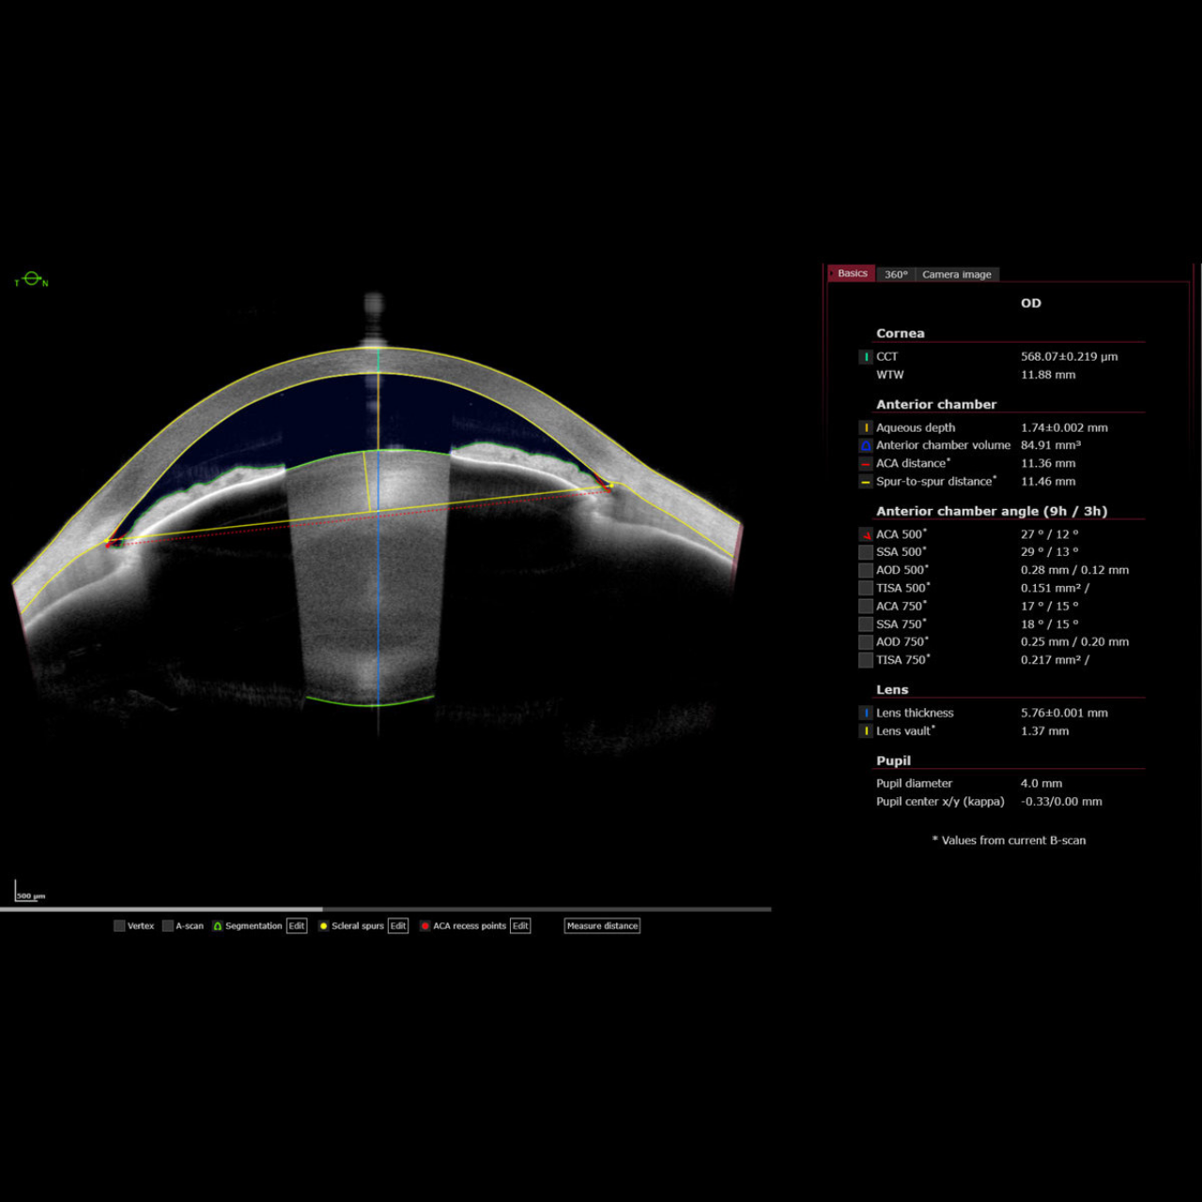Click the right scleral spur marker on scan

click(611, 485)
